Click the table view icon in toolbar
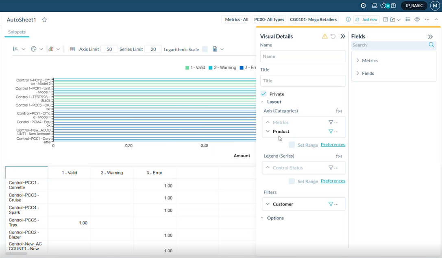The image size is (442, 258). pos(72,49)
